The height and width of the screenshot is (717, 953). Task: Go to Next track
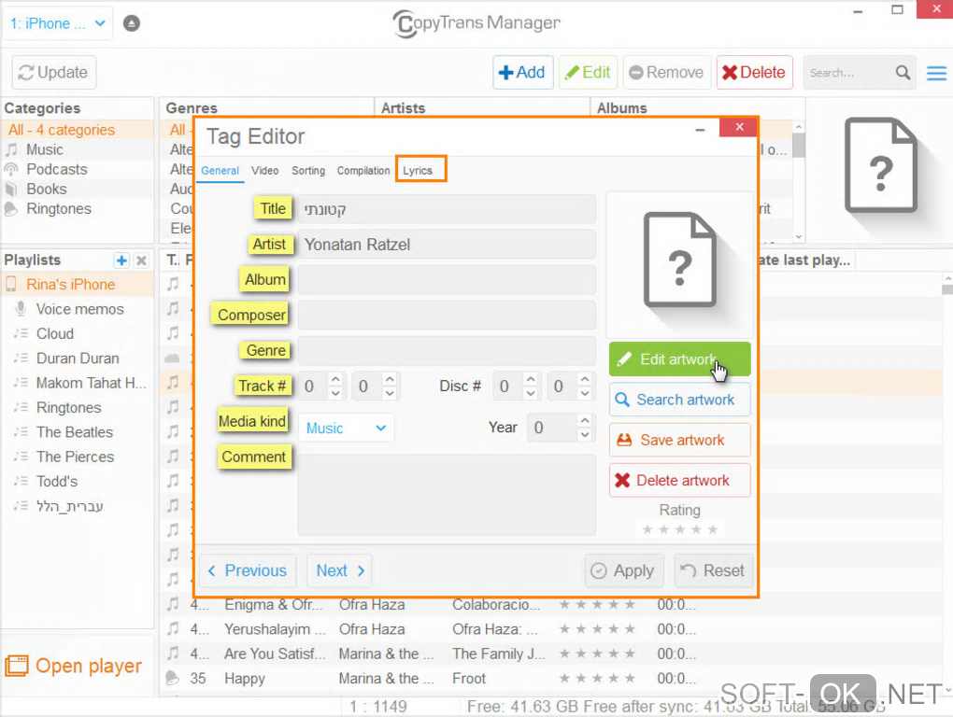tap(340, 570)
